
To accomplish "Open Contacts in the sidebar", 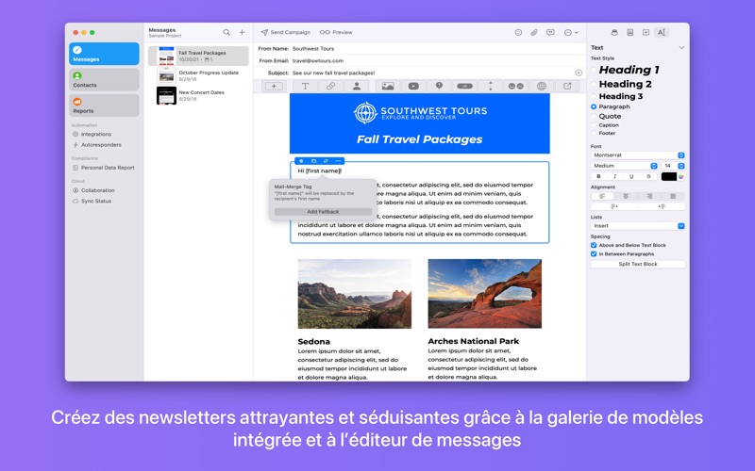I will pyautogui.click(x=104, y=79).
